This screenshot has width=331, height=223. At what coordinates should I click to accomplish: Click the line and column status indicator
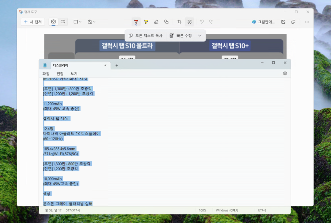point(53,210)
